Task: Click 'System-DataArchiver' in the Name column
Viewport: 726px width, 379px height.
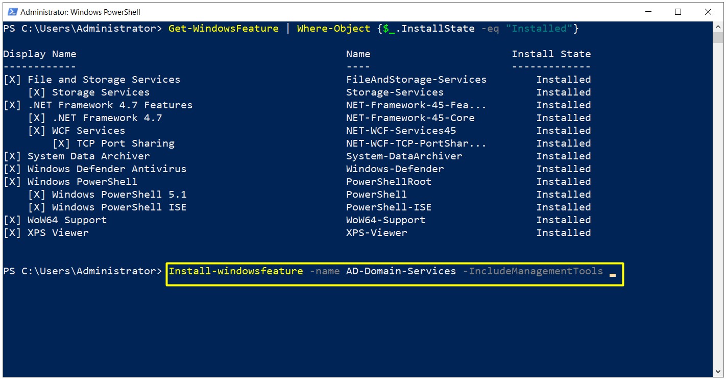Action: pyautogui.click(x=404, y=156)
